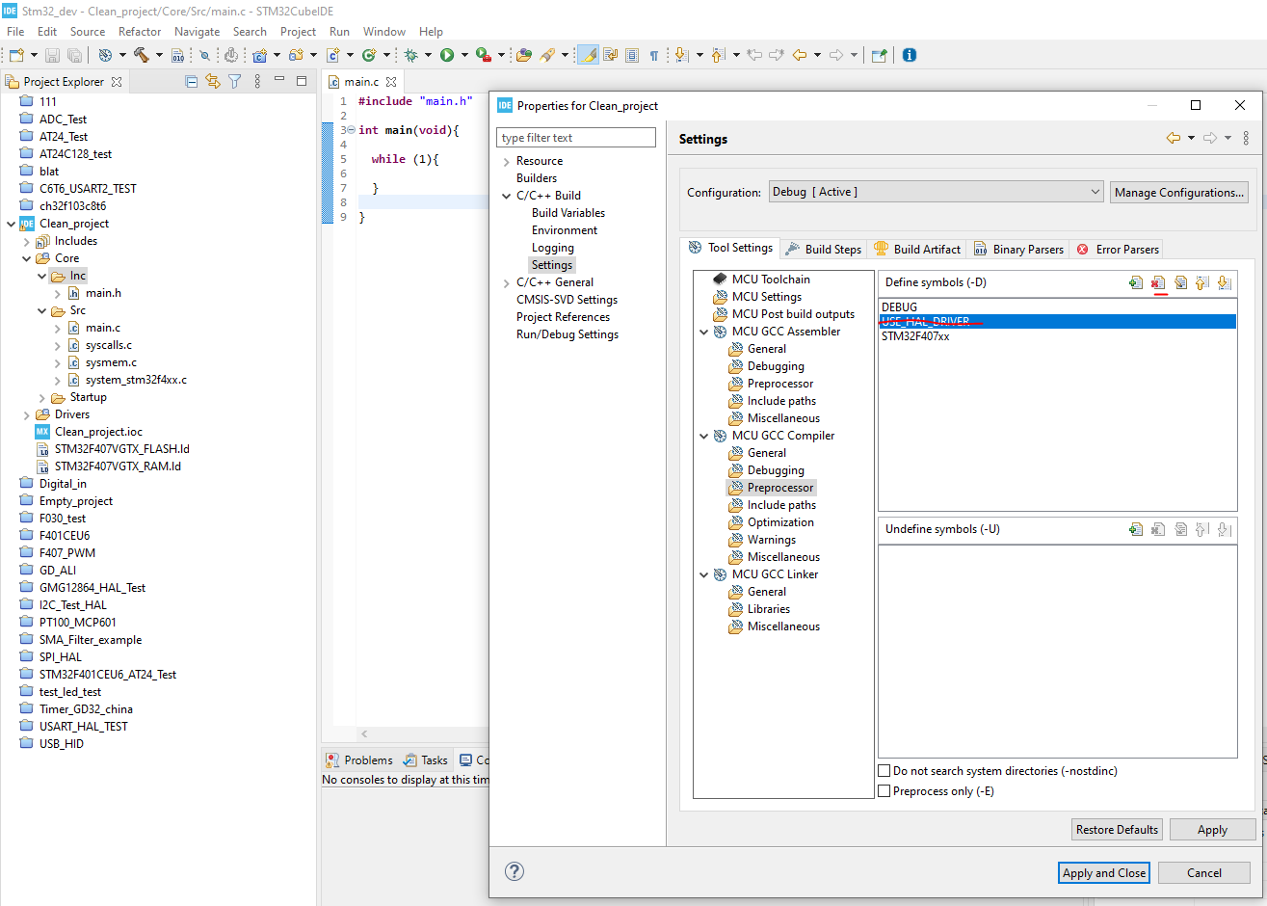Start debugging with the bug icon

point(413,55)
